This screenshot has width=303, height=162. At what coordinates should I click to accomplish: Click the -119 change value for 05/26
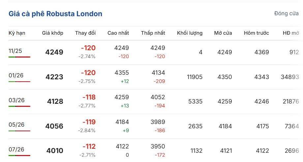(89, 122)
